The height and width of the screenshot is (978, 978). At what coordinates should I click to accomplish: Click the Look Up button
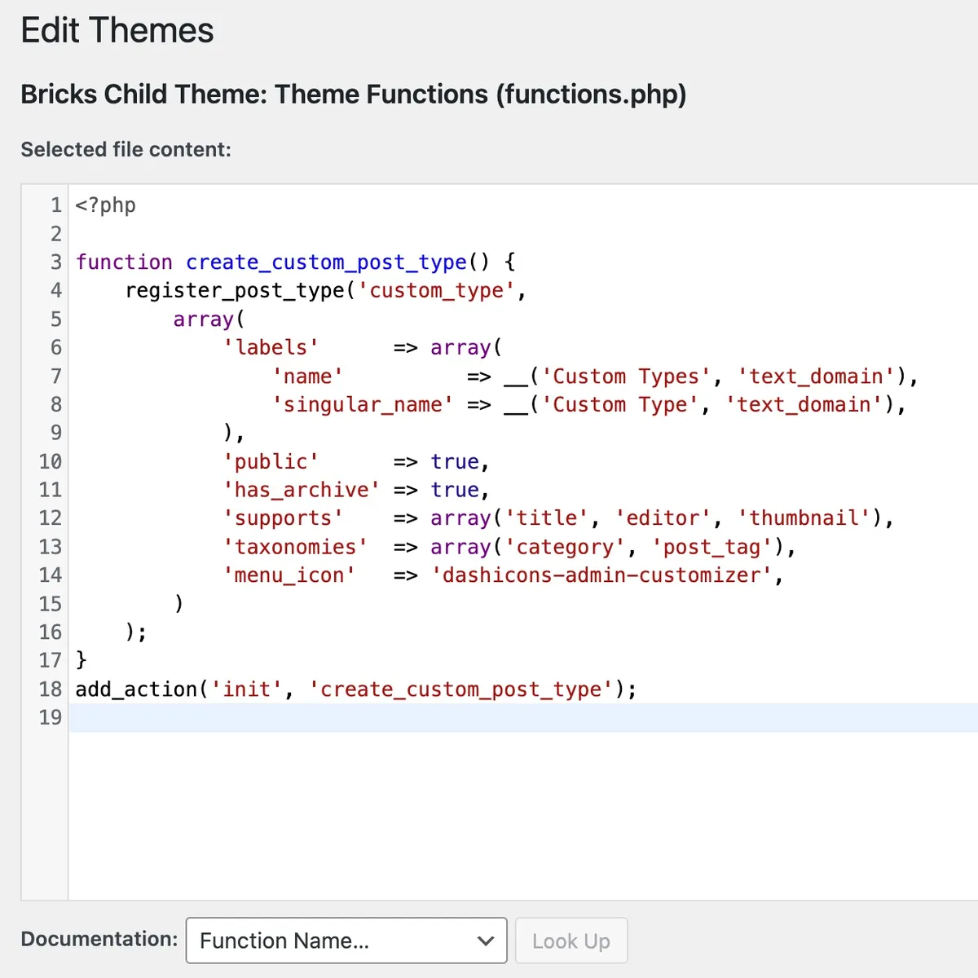pyautogui.click(x=571, y=941)
